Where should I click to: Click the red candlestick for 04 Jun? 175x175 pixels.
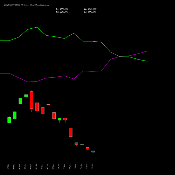click(37, 107)
